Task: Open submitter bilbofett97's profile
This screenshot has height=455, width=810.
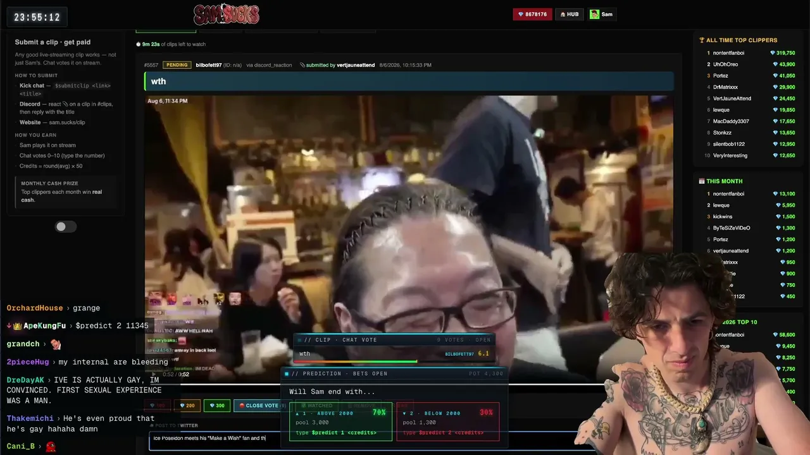Action: click(x=209, y=65)
